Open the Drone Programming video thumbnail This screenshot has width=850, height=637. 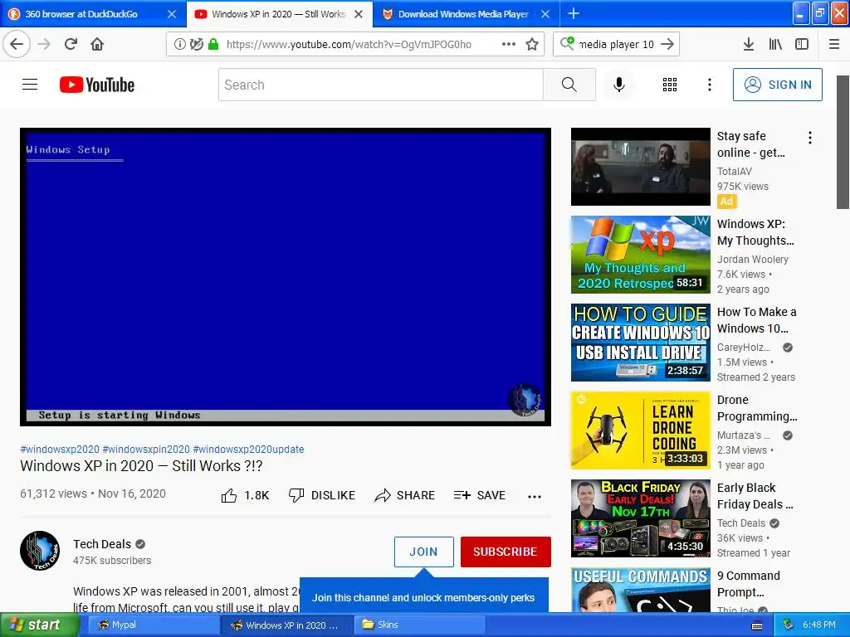pyautogui.click(x=640, y=430)
